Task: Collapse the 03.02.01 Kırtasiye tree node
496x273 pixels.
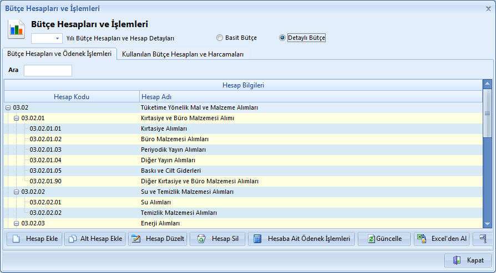Action: (16, 118)
